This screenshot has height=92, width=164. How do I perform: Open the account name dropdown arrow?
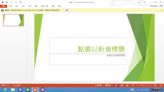pos(159,6)
